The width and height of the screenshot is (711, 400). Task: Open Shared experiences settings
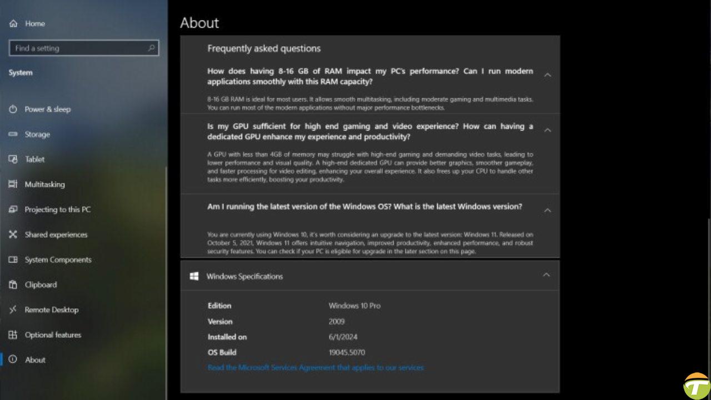[56, 234]
